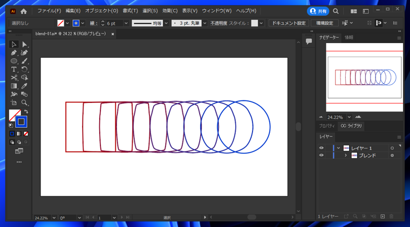The height and width of the screenshot is (227, 410).
Task: Open stroke color dropdown in control bar
Action: (x=83, y=23)
